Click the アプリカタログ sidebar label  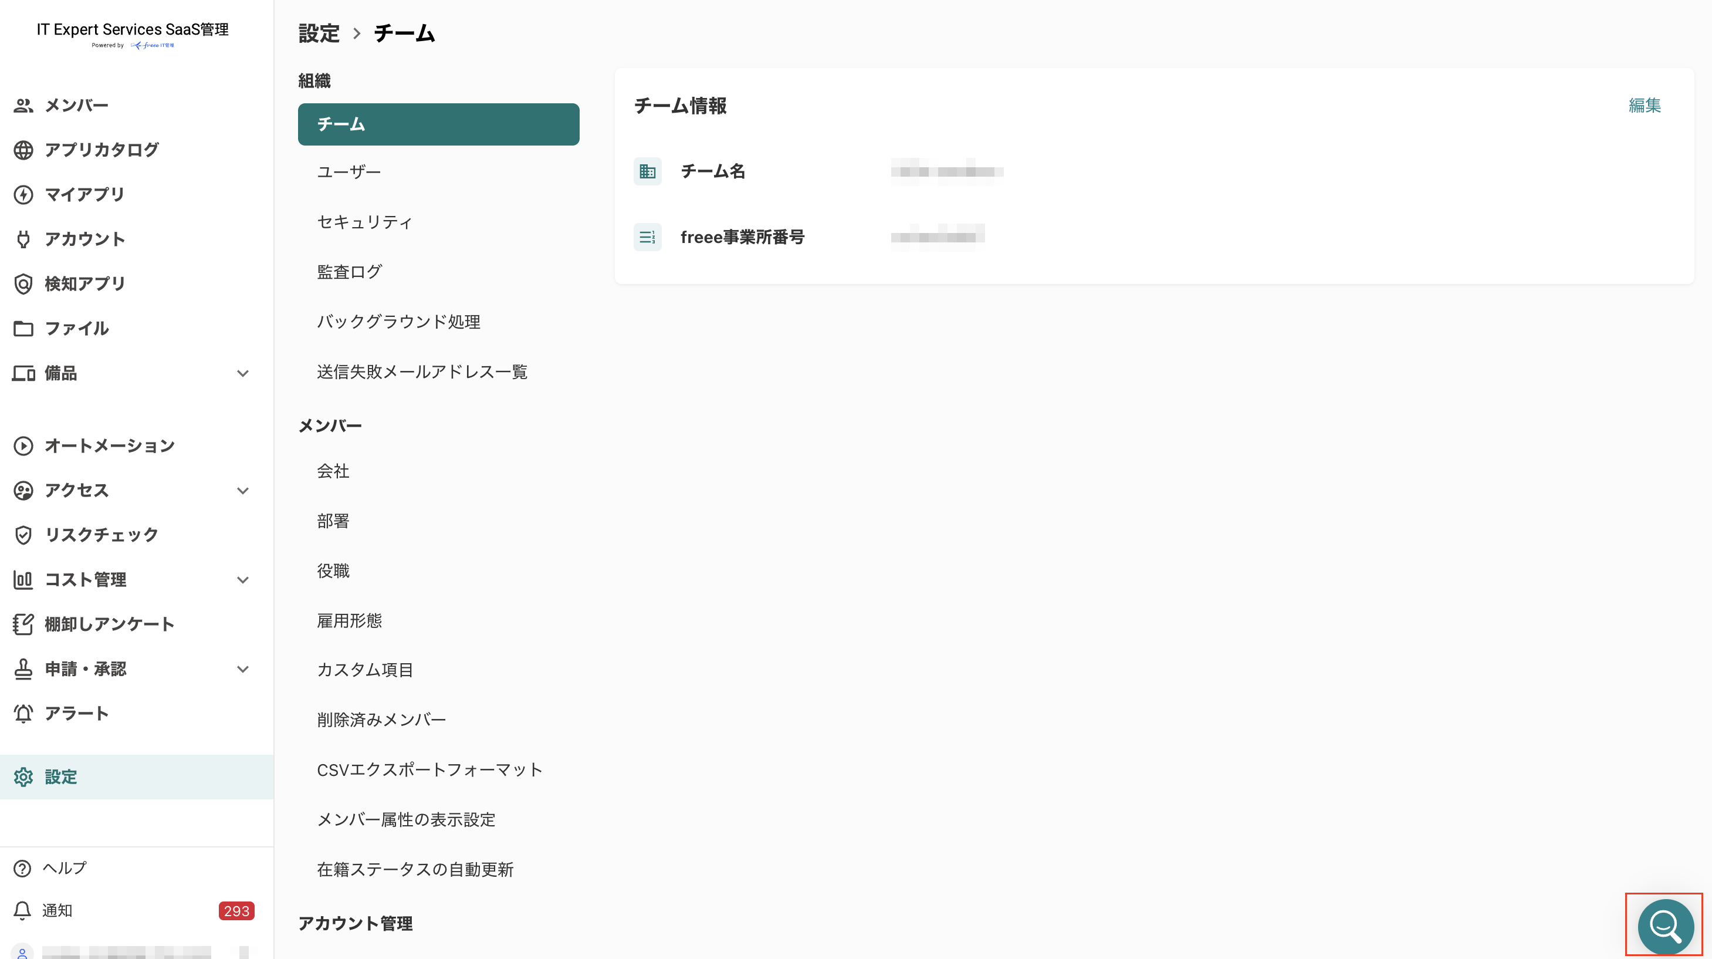[x=101, y=150]
